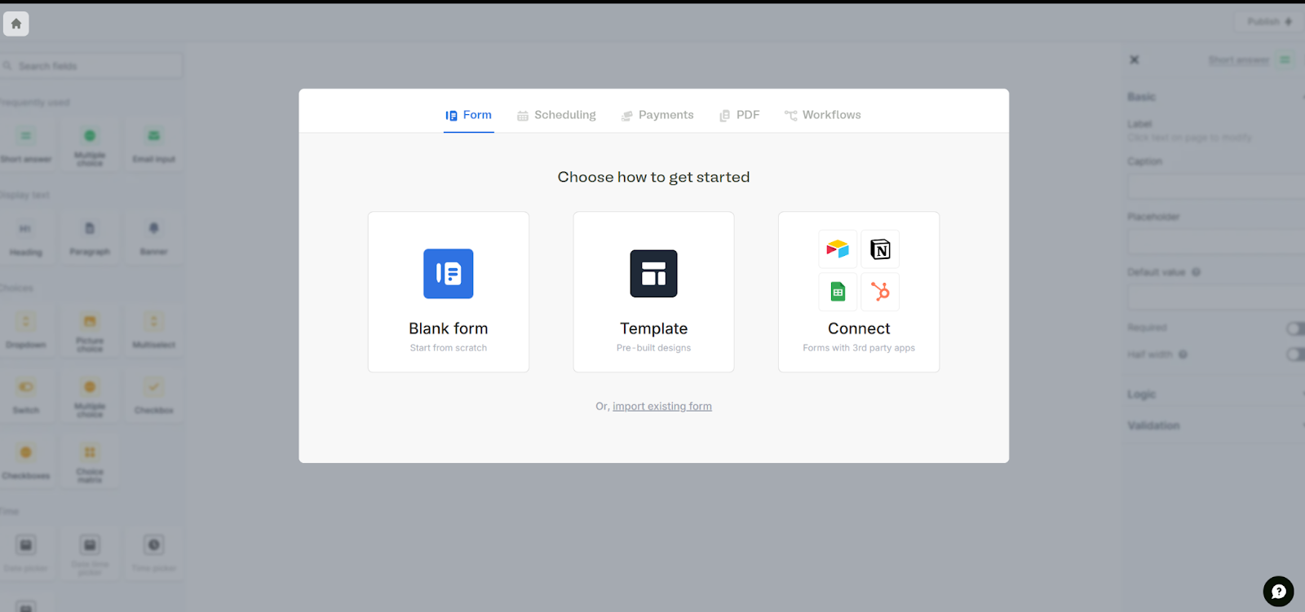Add a Switch field
The width and height of the screenshot is (1305, 612).
pyautogui.click(x=26, y=395)
